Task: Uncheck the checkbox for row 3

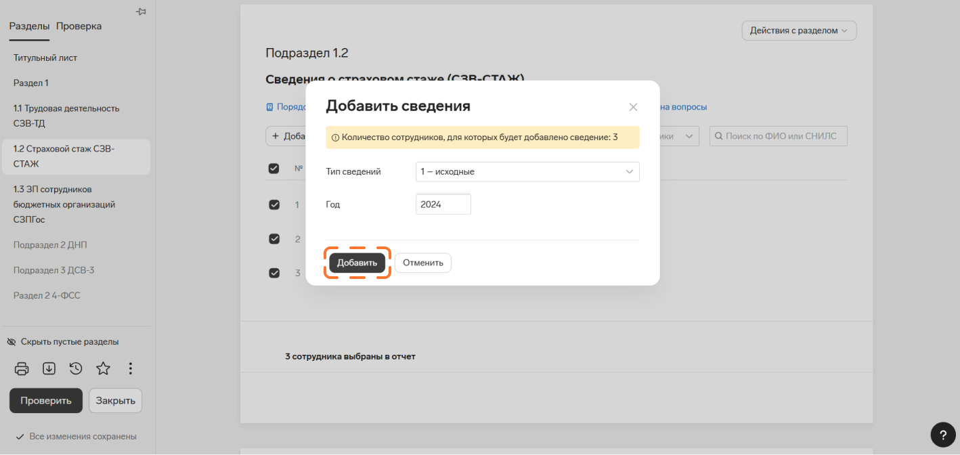Action: (274, 273)
